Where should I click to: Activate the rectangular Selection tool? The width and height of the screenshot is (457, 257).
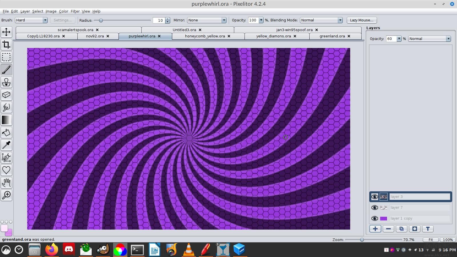pyautogui.click(x=6, y=57)
